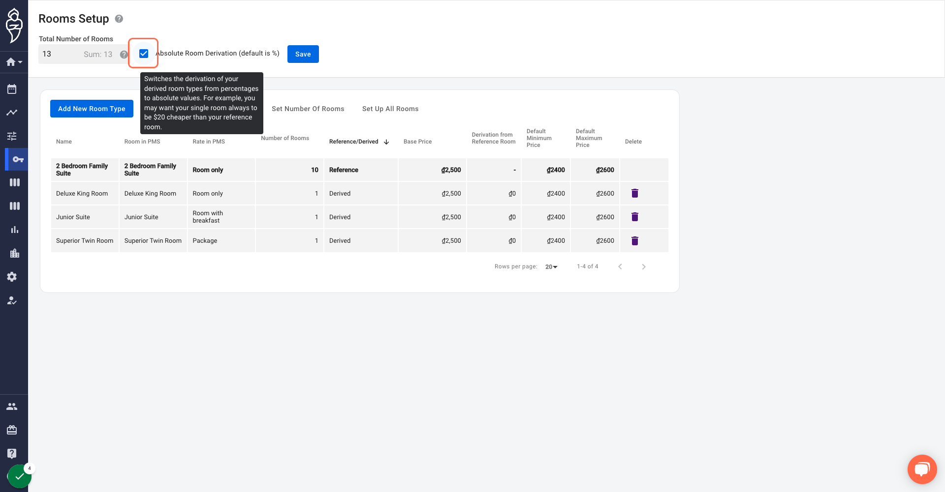Uncheck the Absolute Room Derivation checkbox

[x=144, y=53]
